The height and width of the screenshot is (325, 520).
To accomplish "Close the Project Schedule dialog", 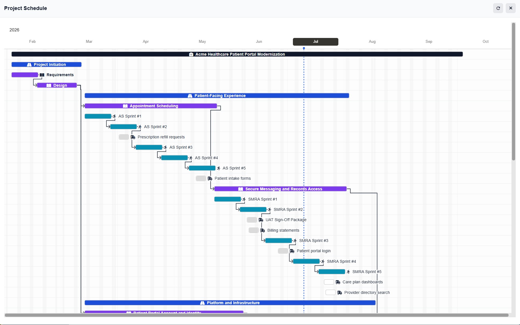I will pos(511,8).
